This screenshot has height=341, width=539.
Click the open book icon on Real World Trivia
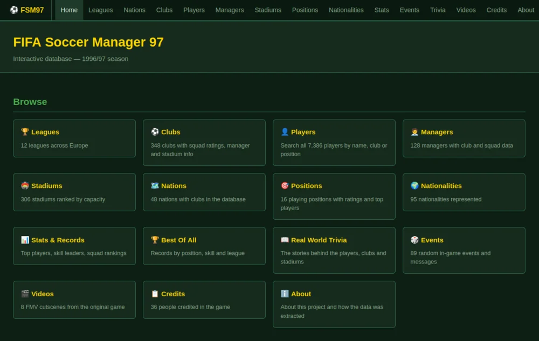click(x=285, y=240)
